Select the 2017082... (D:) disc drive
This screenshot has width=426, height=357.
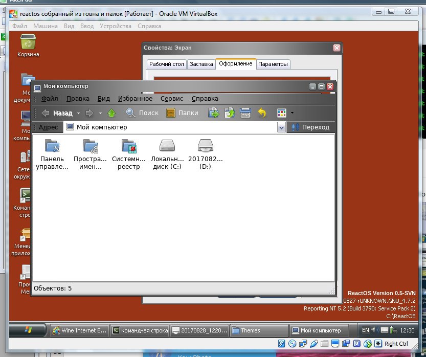[206, 154]
